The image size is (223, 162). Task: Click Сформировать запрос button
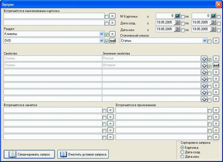pos(29,154)
